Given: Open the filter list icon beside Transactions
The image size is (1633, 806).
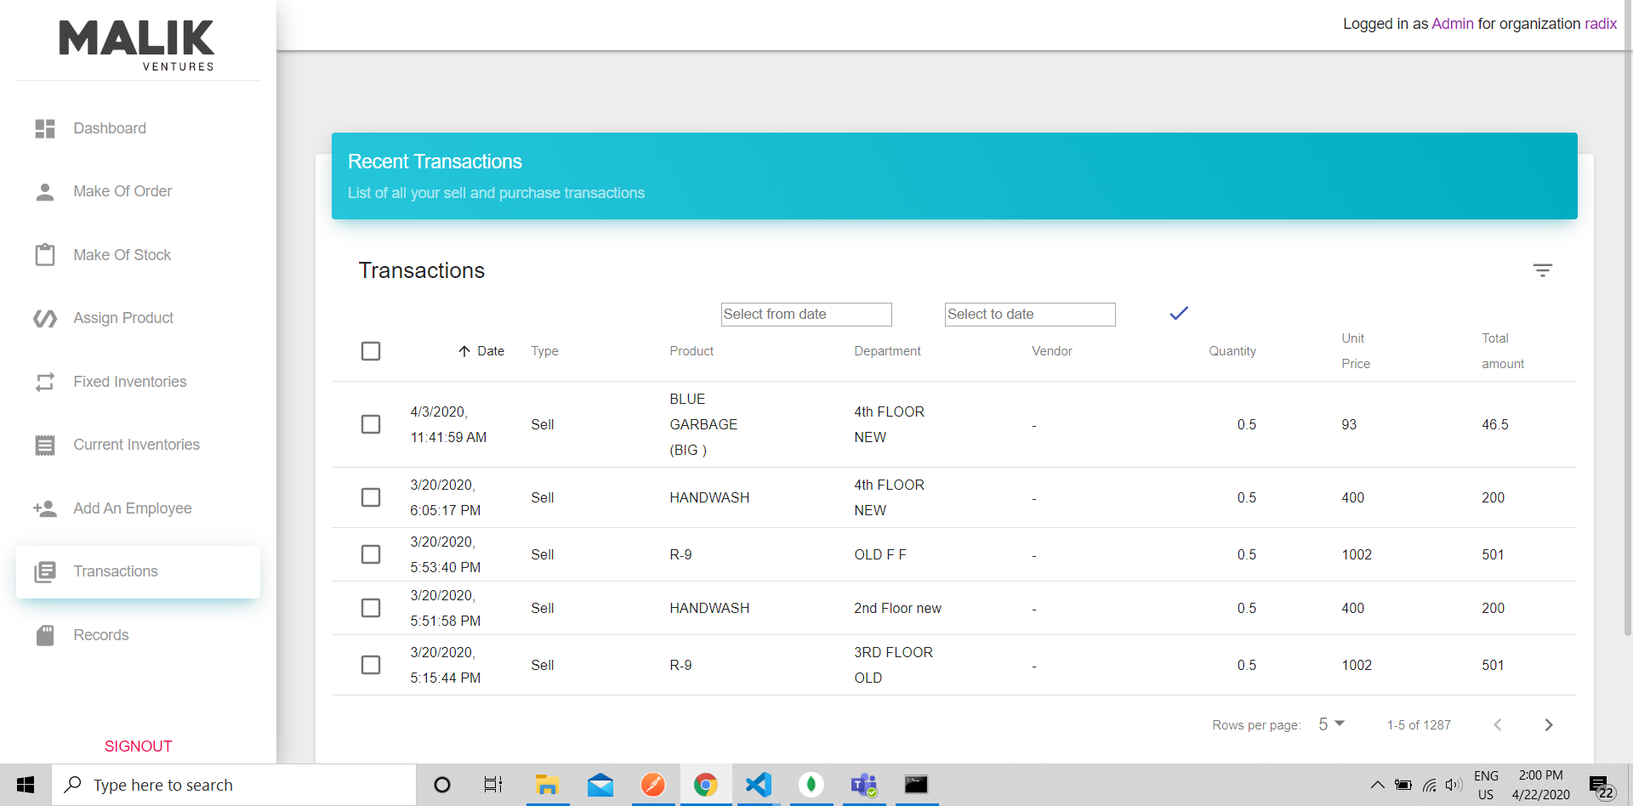Looking at the screenshot, I should pos(1543,270).
